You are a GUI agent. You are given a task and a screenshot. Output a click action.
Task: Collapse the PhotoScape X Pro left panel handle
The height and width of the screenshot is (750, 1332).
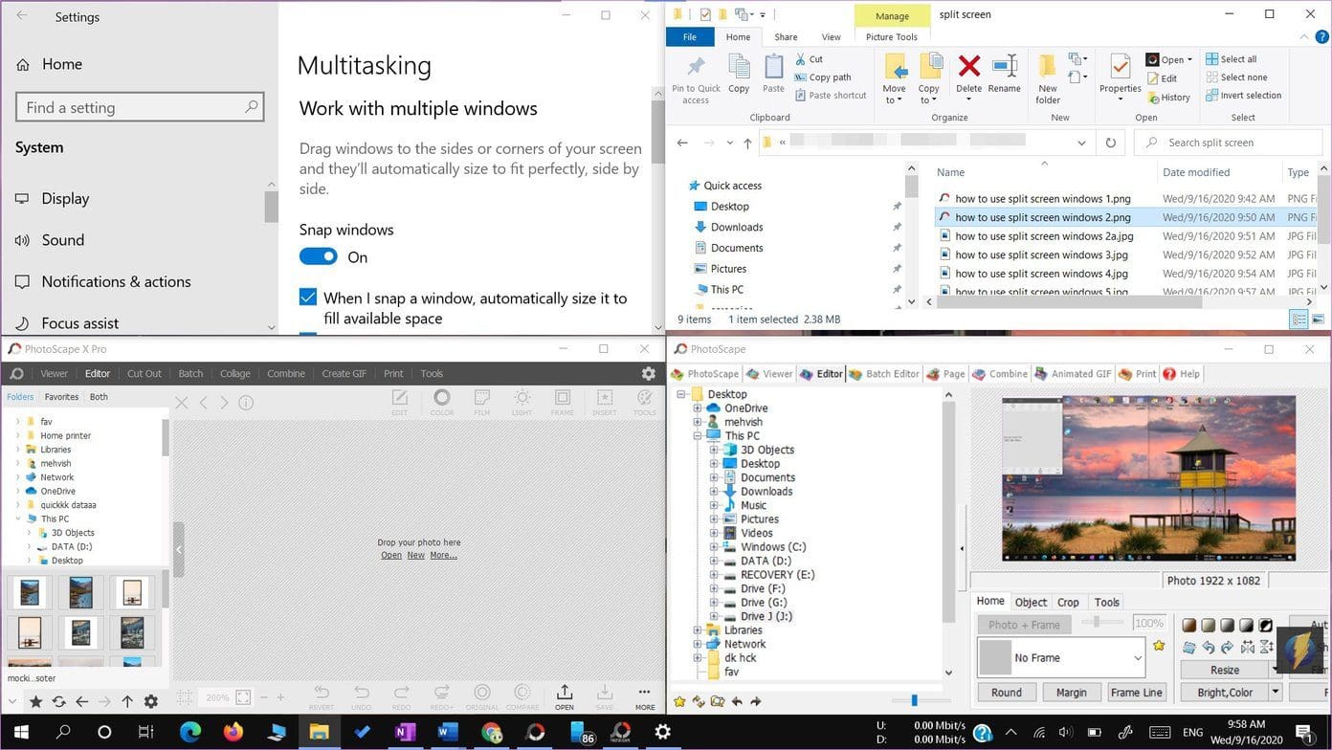pyautogui.click(x=179, y=548)
